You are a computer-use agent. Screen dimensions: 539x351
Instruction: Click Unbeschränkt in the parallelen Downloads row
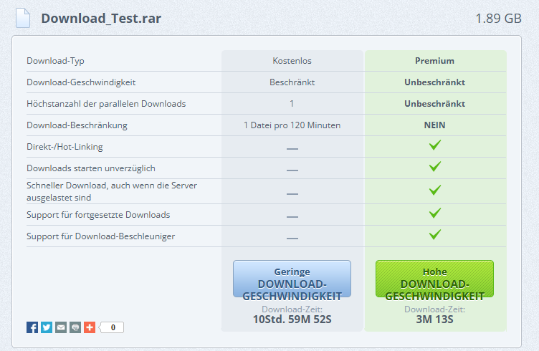(x=434, y=104)
